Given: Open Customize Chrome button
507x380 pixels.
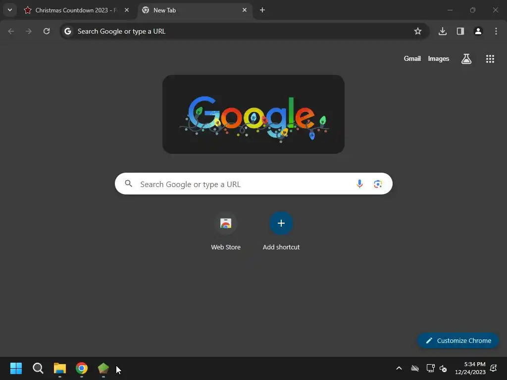Looking at the screenshot, I should [x=458, y=340].
